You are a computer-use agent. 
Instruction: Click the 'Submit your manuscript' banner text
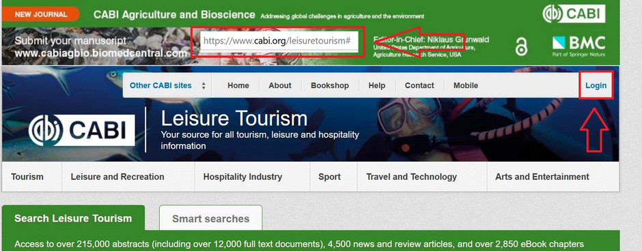pos(70,41)
